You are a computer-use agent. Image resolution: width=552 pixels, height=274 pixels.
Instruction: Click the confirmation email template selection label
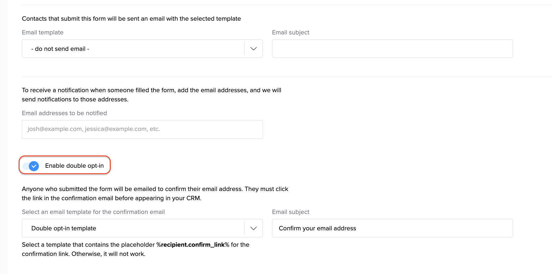coord(93,212)
